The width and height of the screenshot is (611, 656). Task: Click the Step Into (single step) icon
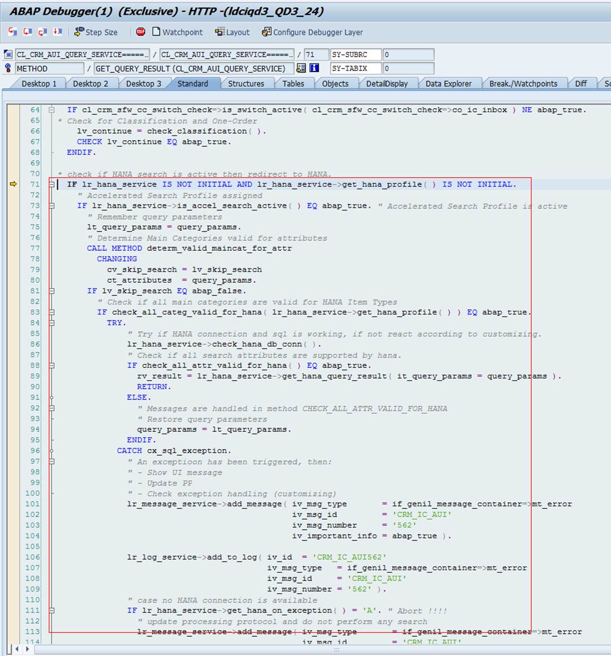(12, 32)
